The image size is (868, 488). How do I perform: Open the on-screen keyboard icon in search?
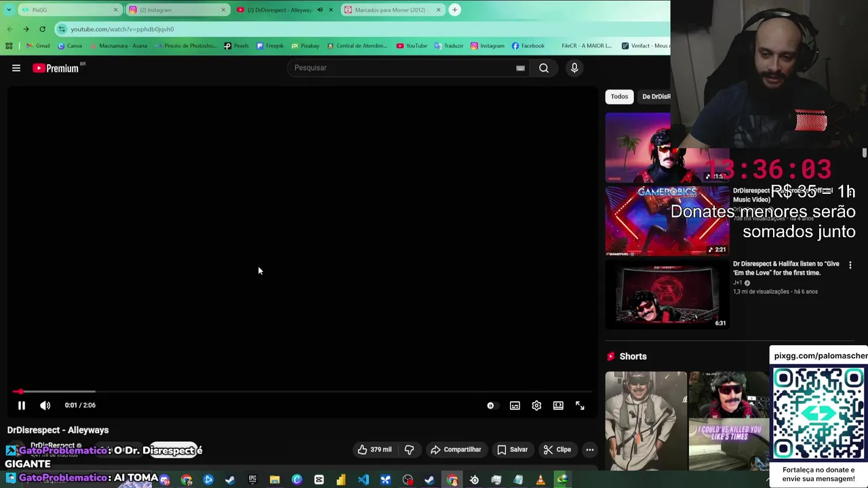[520, 68]
